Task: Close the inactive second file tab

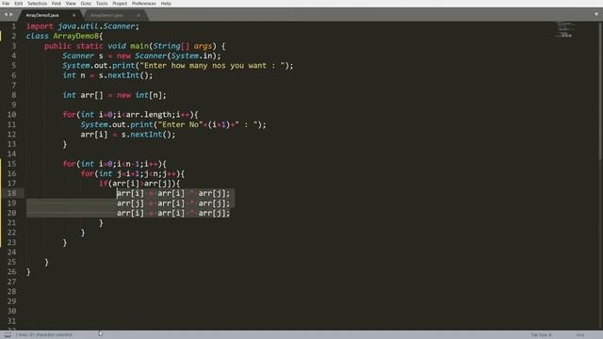Action: click(x=139, y=15)
